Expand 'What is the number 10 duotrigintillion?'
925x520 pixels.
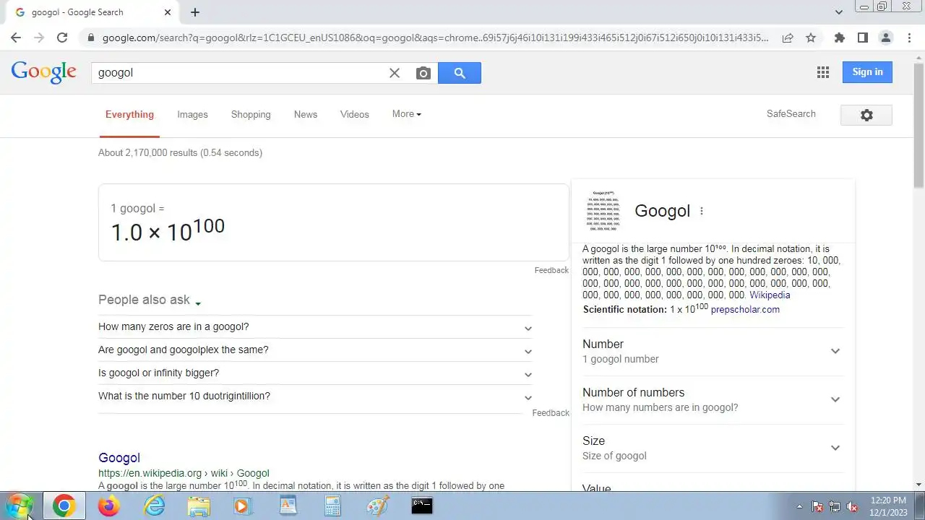tap(315, 396)
